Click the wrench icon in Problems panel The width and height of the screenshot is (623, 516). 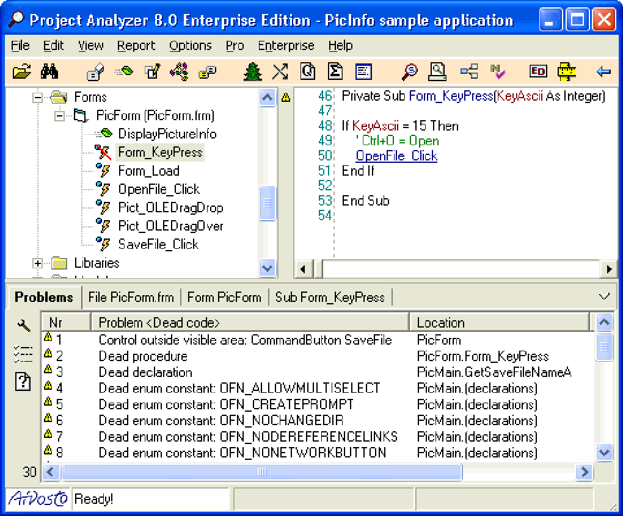[23, 326]
